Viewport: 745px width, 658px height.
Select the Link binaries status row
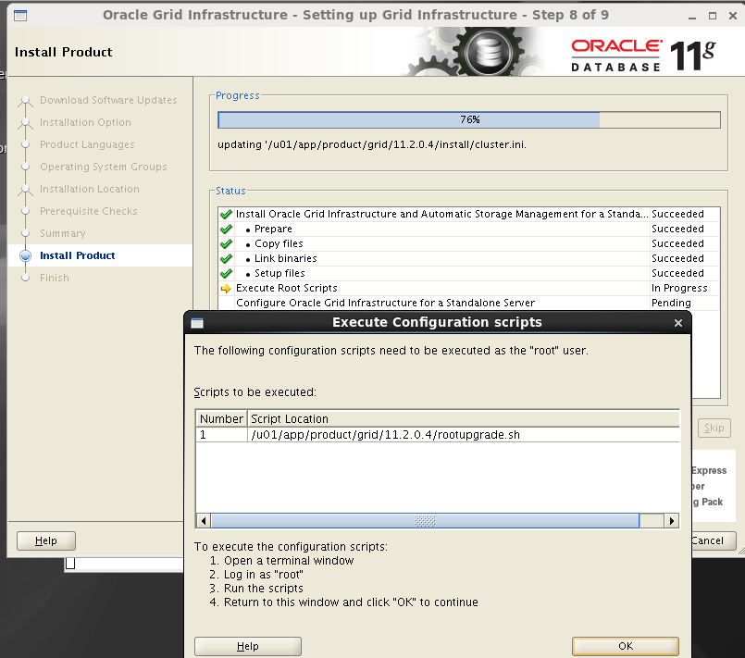tap(469, 258)
